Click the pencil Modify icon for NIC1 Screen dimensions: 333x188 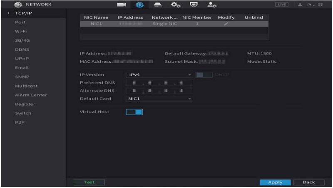(x=226, y=24)
